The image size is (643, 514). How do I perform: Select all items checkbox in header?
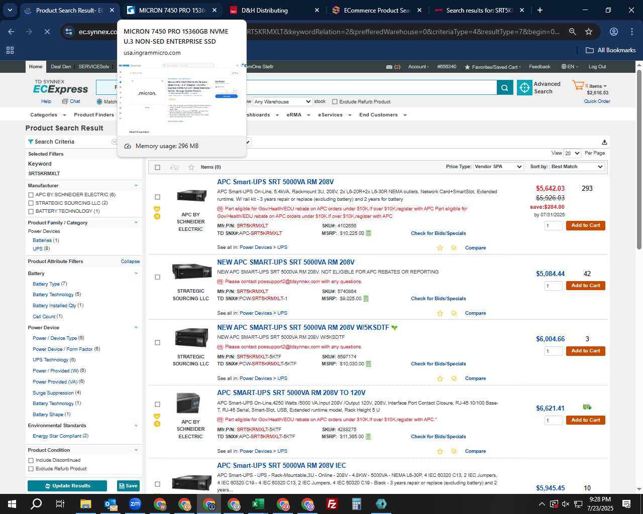coord(158,167)
